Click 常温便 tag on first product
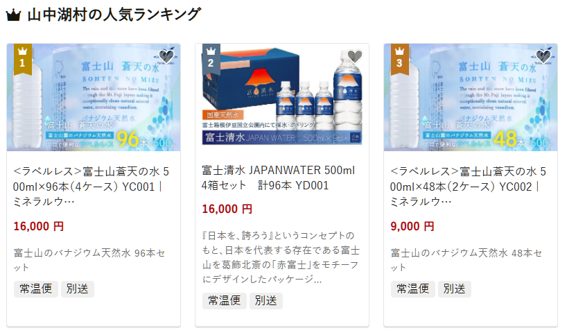This screenshot has height=335, width=567. pyautogui.click(x=36, y=289)
